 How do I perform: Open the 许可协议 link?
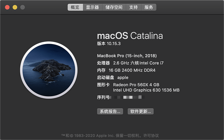coord(151,135)
